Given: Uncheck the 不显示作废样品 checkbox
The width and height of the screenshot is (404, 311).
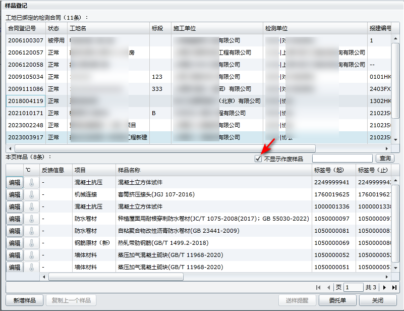Looking at the screenshot, I should (x=258, y=159).
